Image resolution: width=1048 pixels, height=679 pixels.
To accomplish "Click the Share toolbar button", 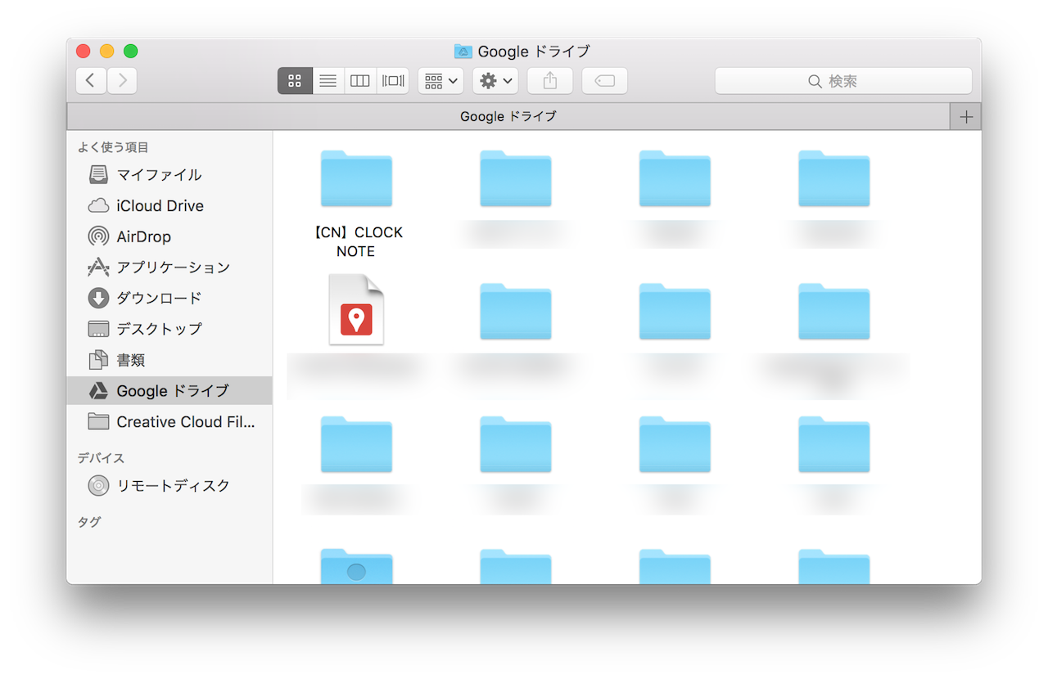I will pyautogui.click(x=550, y=81).
